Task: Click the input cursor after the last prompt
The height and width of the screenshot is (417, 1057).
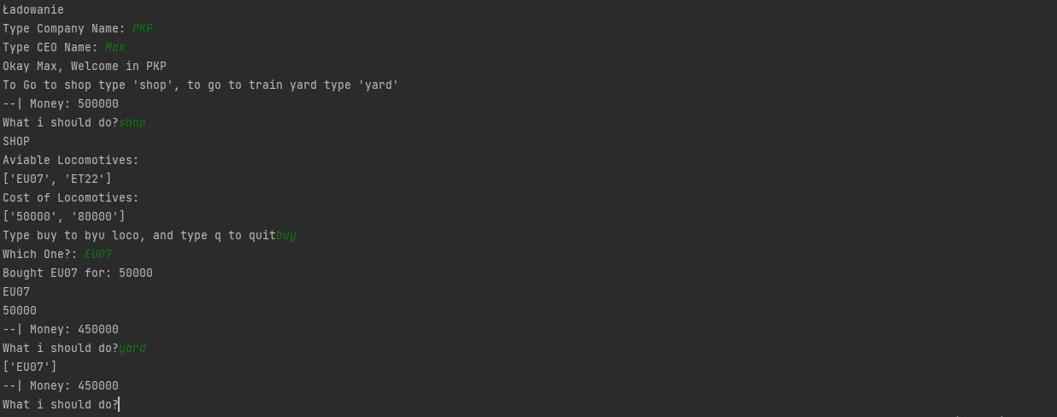Action: 120,404
